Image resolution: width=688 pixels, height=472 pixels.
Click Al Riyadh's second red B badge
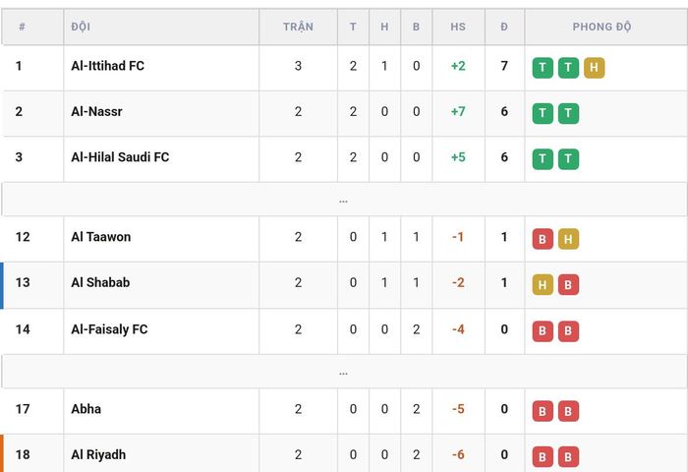568,456
